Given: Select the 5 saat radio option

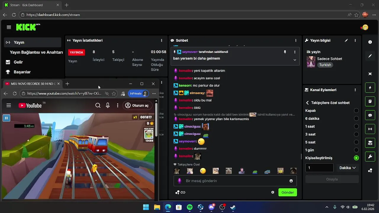Looking at the screenshot, I should pos(356,142).
